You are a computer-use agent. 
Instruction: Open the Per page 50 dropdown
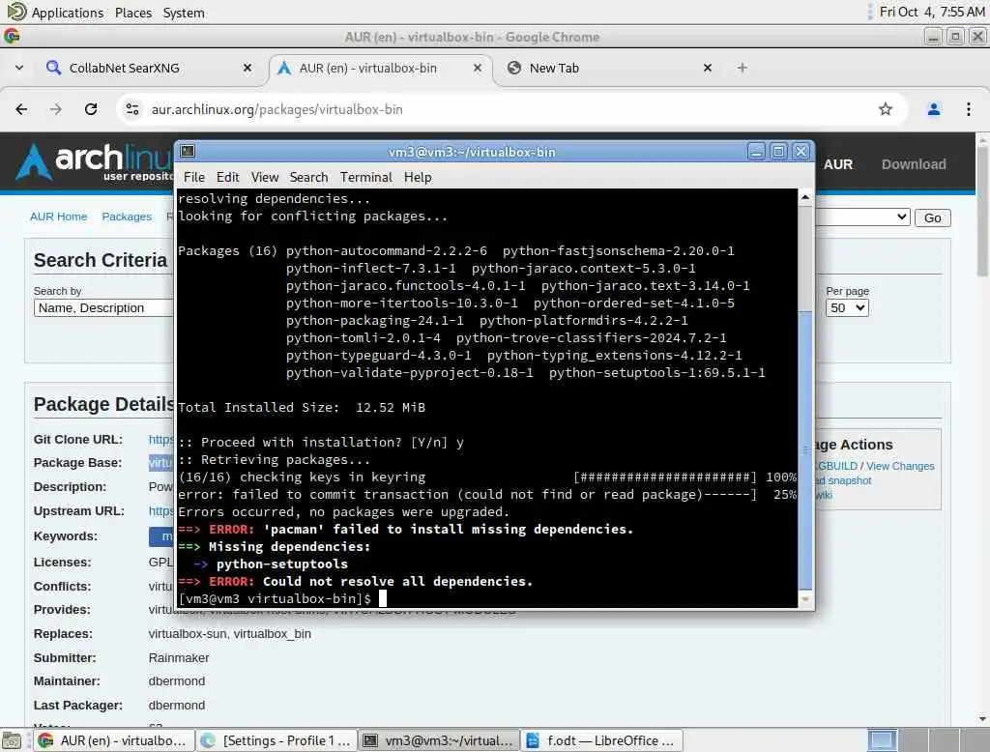click(x=847, y=307)
